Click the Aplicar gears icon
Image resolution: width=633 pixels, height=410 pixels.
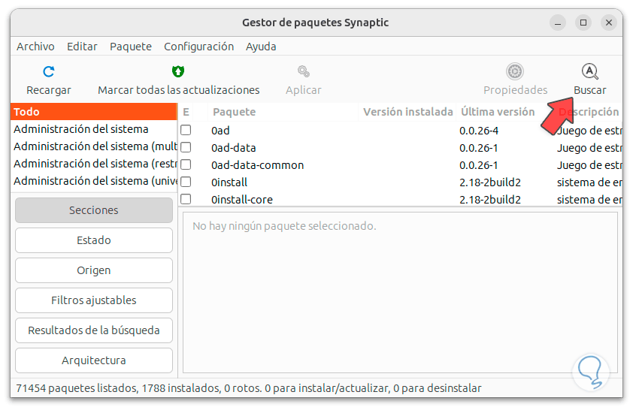[303, 72]
